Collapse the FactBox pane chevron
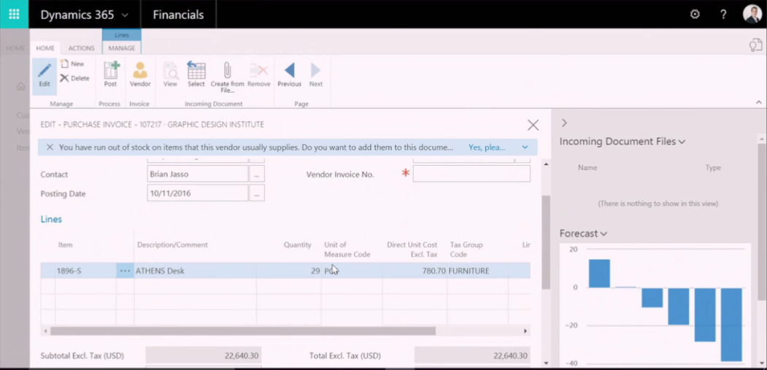 (564, 123)
